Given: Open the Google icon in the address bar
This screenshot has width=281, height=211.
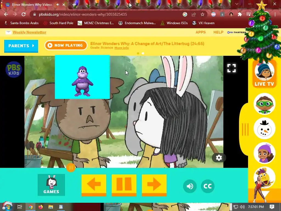Looking at the screenshot, I should 185,14.
